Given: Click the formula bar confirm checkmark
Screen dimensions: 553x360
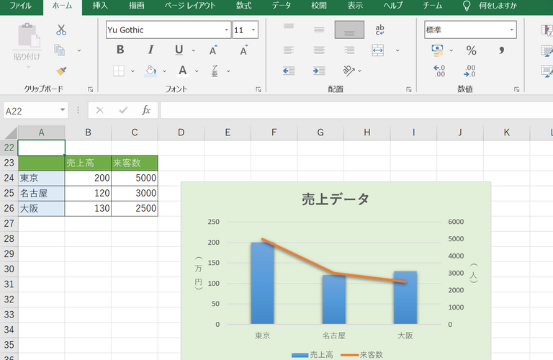Looking at the screenshot, I should coord(123,110).
